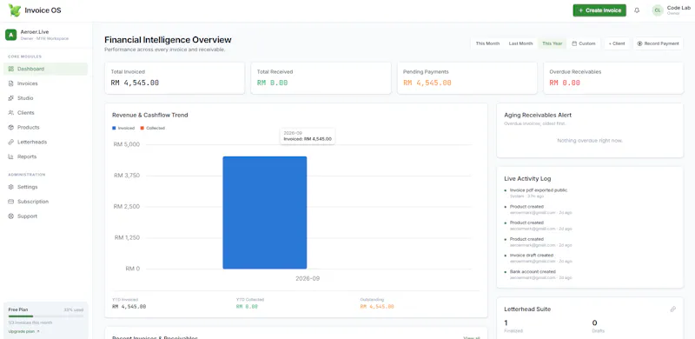Click the Aeroer.Live workspace badge icon
Image resolution: width=695 pixels, height=339 pixels.
11,35
